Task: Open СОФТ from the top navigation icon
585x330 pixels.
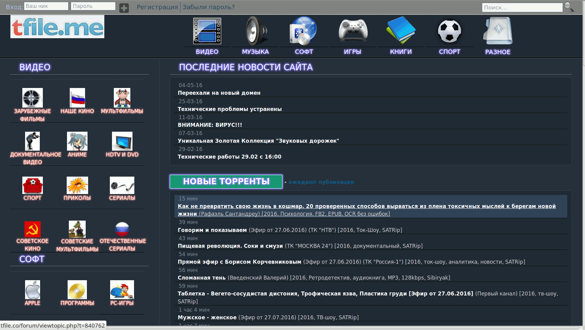Action: point(304,31)
